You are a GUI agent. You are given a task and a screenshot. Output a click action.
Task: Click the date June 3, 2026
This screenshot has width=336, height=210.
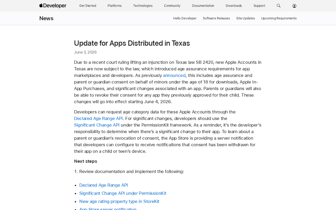85,52
